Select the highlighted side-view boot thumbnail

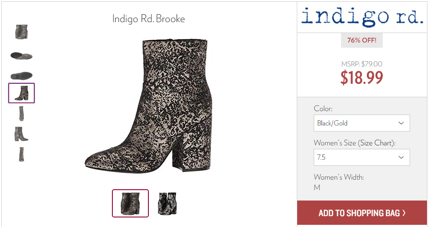tap(21, 93)
